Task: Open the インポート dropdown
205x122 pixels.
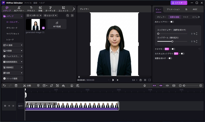Action: pyautogui.click(x=34, y=15)
